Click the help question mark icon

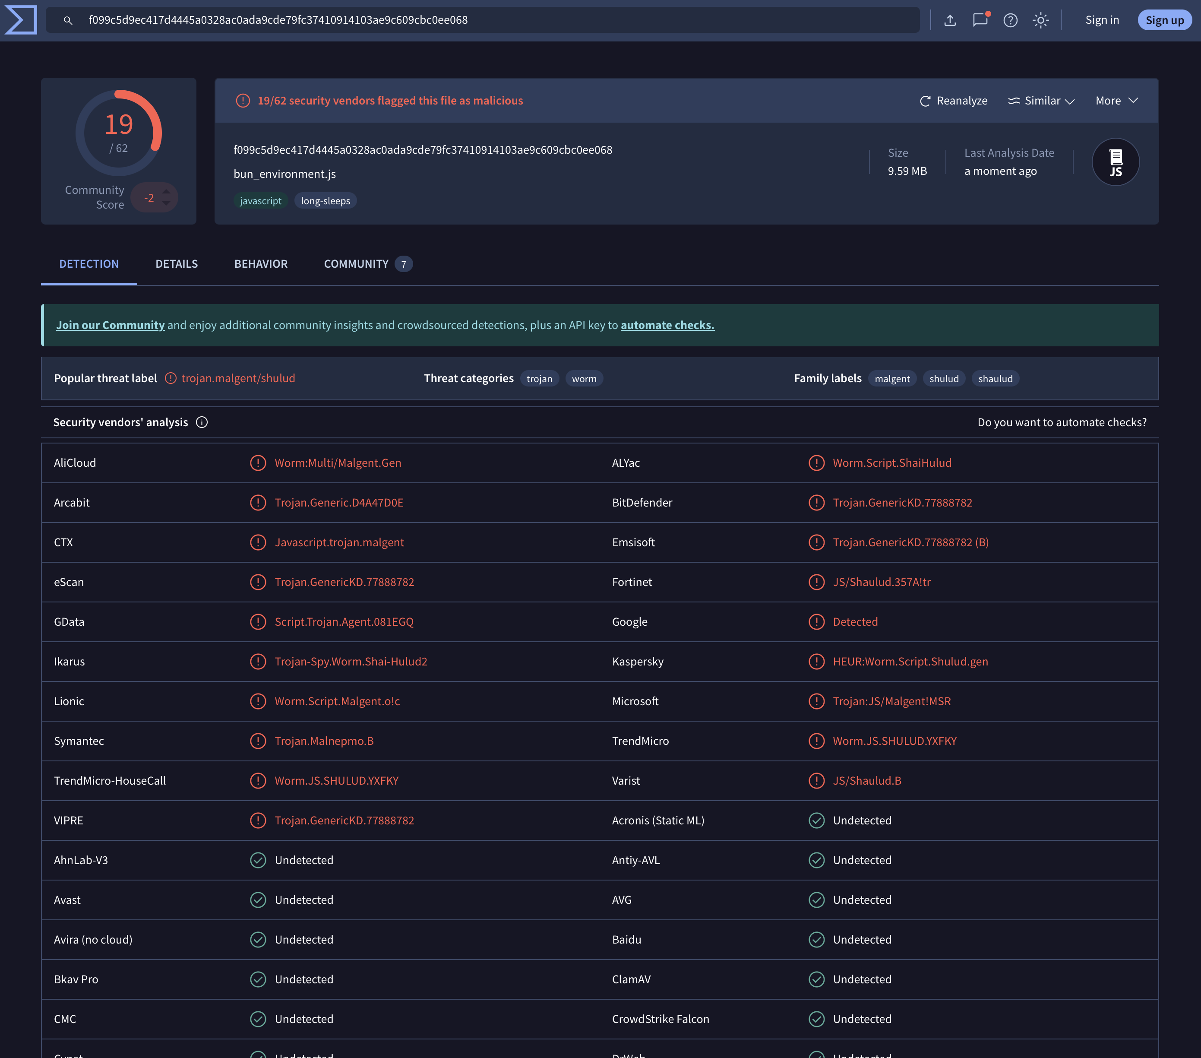pyautogui.click(x=1010, y=20)
